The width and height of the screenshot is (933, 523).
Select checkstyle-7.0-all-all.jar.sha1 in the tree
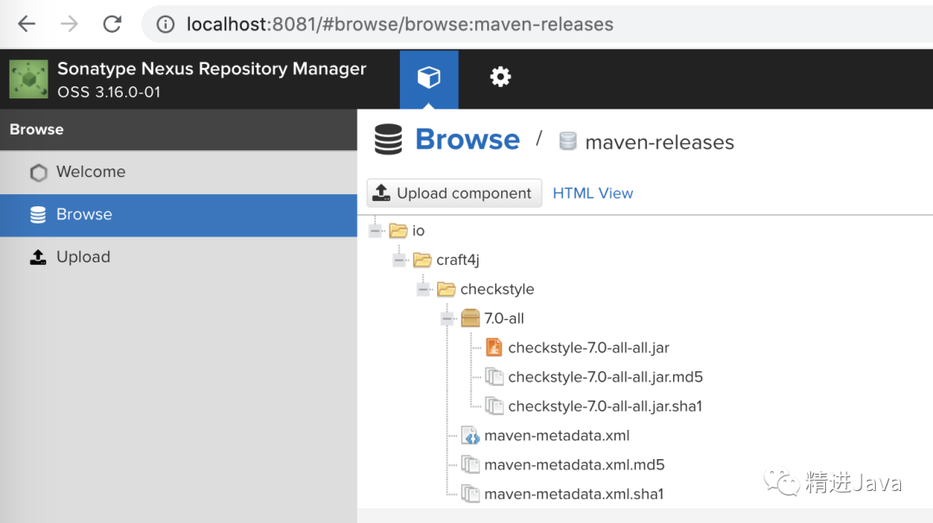point(605,406)
